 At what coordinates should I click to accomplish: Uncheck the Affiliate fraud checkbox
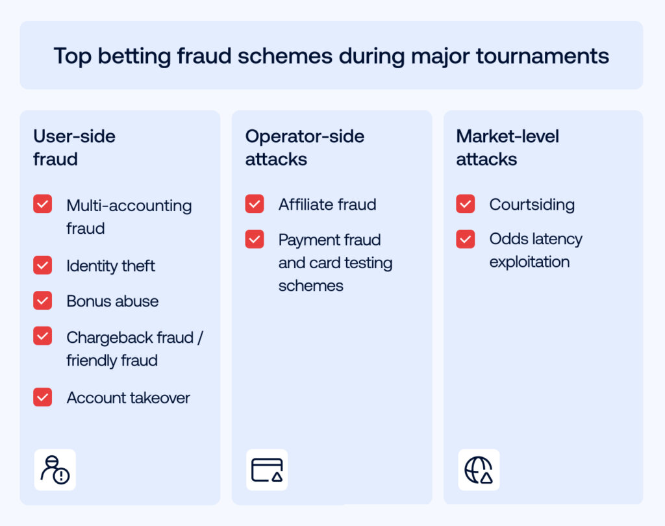coord(255,204)
